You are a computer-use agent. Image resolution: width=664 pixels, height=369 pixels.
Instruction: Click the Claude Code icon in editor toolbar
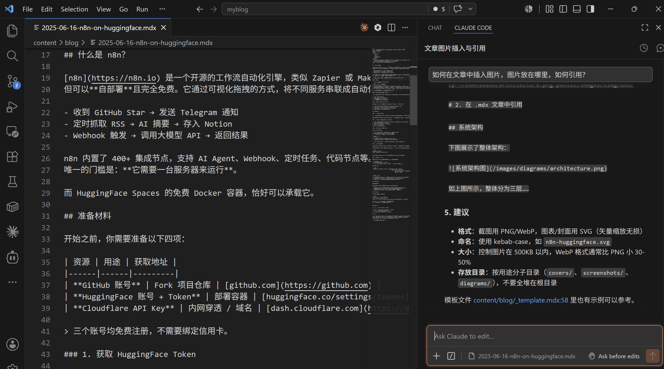pos(364,27)
